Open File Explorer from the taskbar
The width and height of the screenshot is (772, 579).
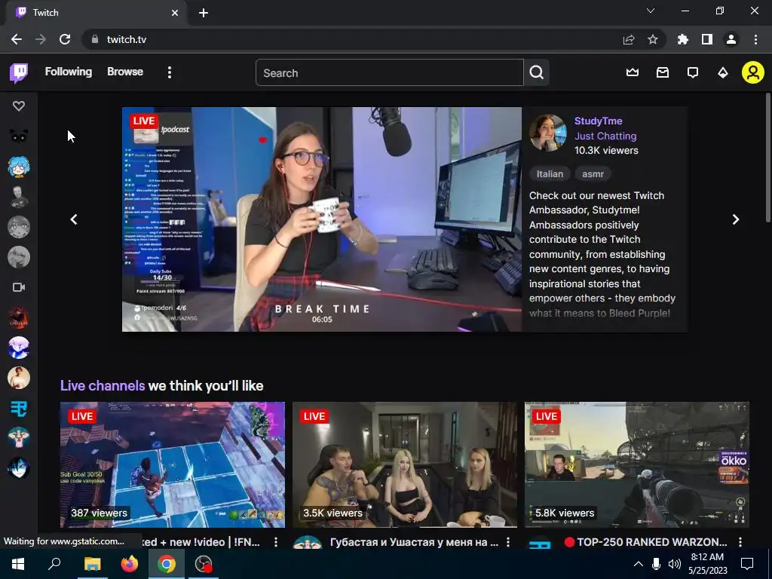coord(92,564)
